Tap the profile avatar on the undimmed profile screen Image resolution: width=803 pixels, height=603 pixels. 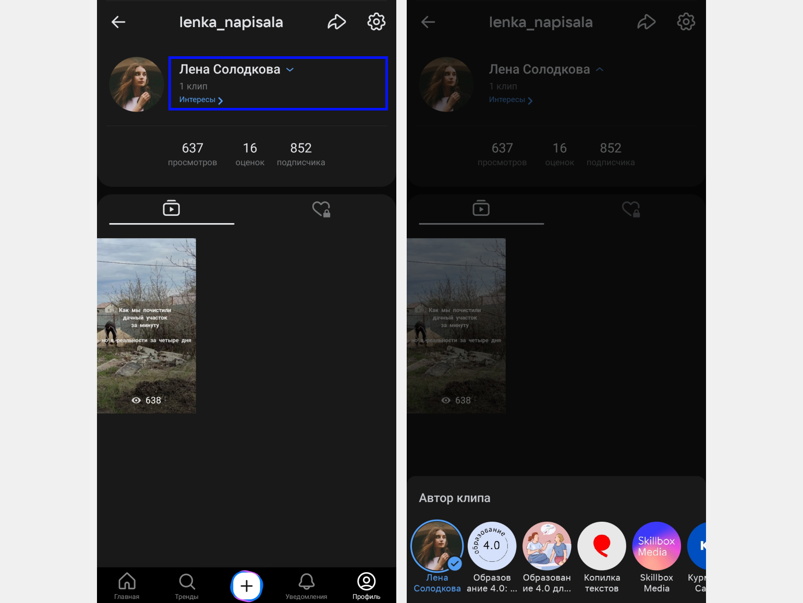tap(137, 84)
